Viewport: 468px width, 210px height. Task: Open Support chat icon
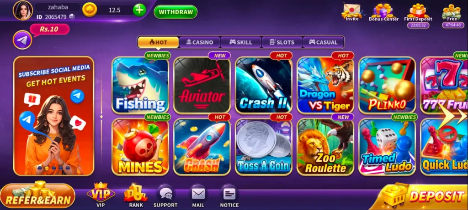click(165, 194)
